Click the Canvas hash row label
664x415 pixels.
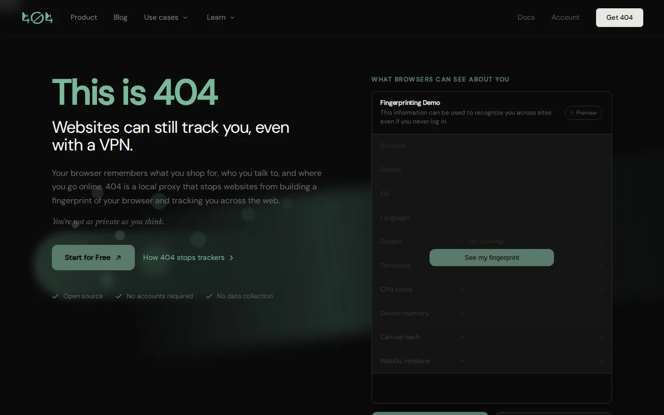400,337
